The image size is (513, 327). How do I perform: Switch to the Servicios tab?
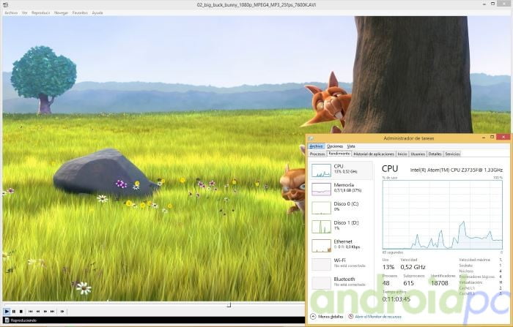(x=452, y=154)
